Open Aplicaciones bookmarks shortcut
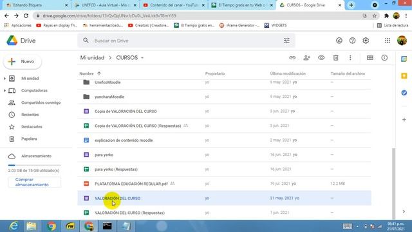 coord(18,25)
